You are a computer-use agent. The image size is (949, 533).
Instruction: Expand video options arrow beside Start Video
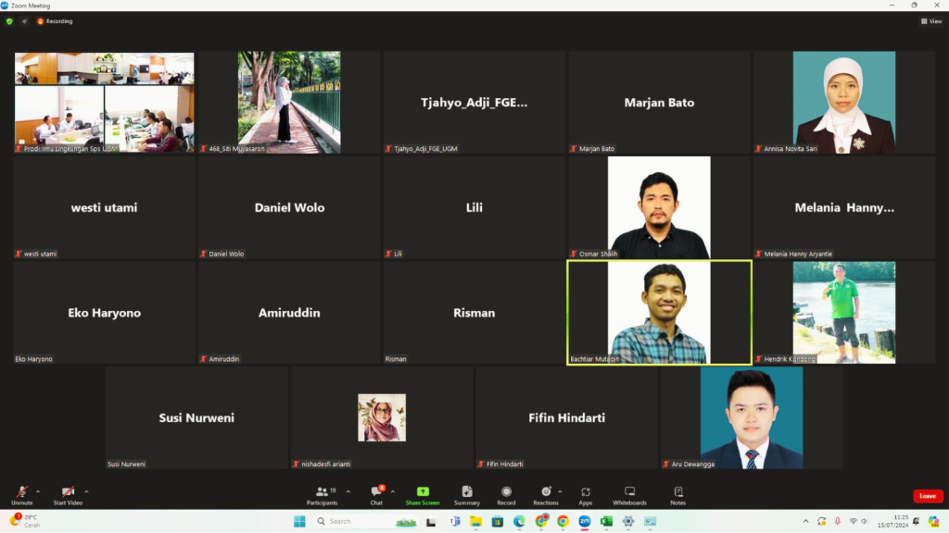(86, 491)
